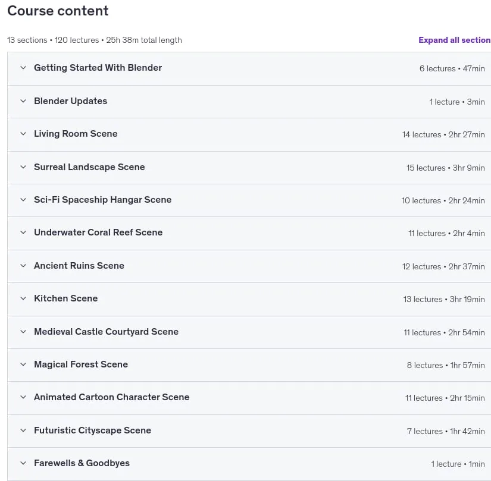The image size is (491, 481).
Task: Click the Kitchen Scene chevron icon
Action: pyautogui.click(x=23, y=298)
